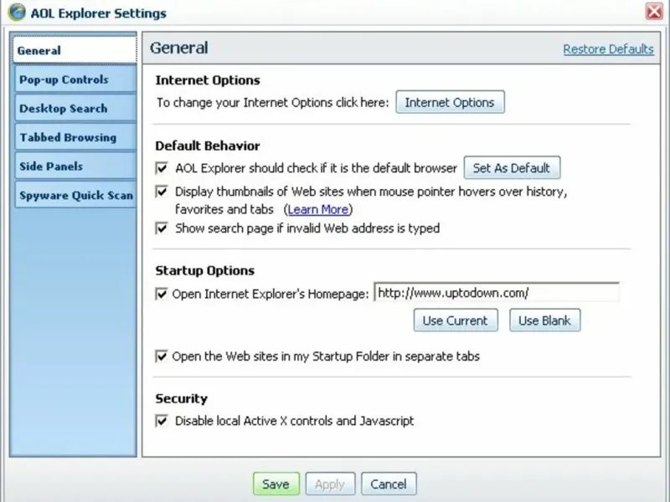This screenshot has width=670, height=502.
Task: Open the Pop-up Controls section
Action: coord(75,79)
